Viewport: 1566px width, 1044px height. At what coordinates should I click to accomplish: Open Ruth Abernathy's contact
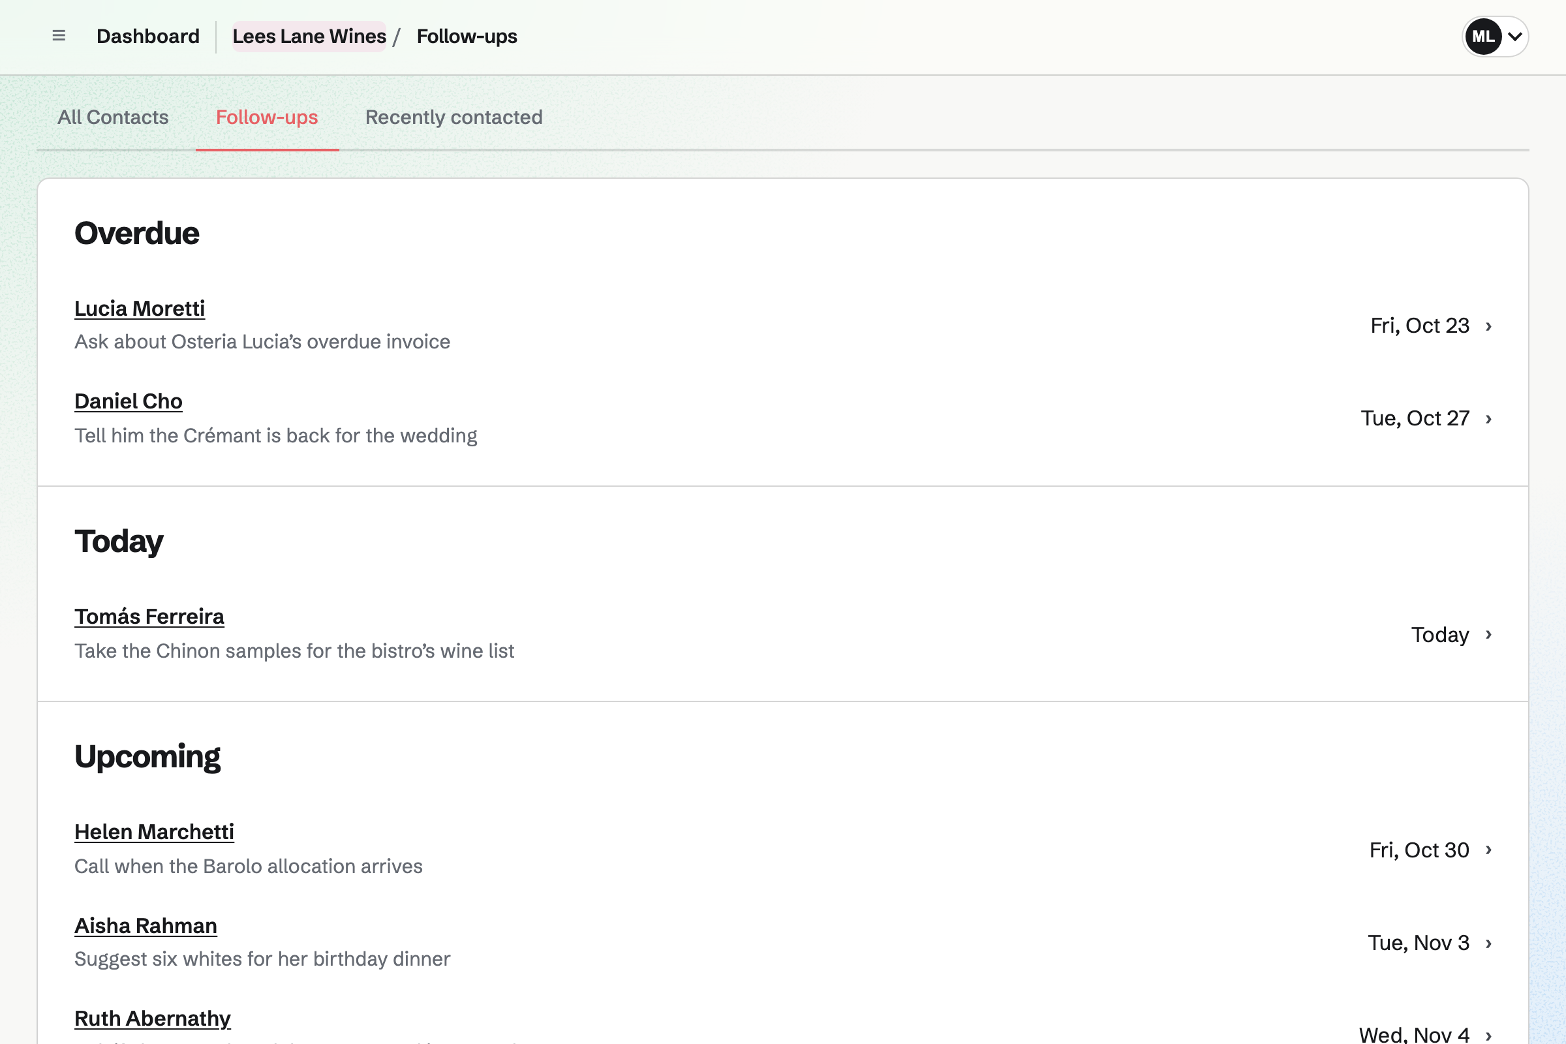[x=153, y=1018]
